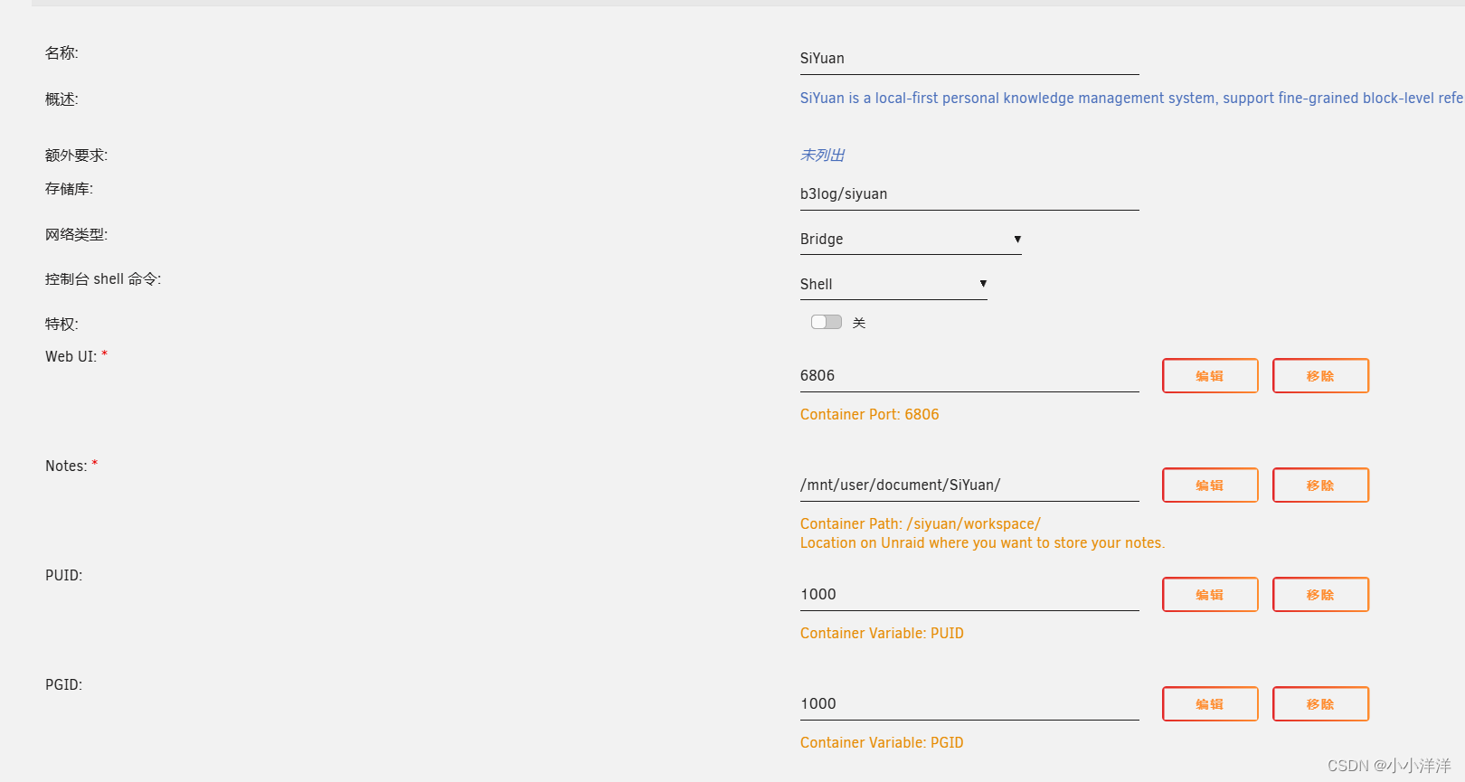Click the 移除 button for Web UI
The width and height of the screenshot is (1465, 782).
(1320, 375)
